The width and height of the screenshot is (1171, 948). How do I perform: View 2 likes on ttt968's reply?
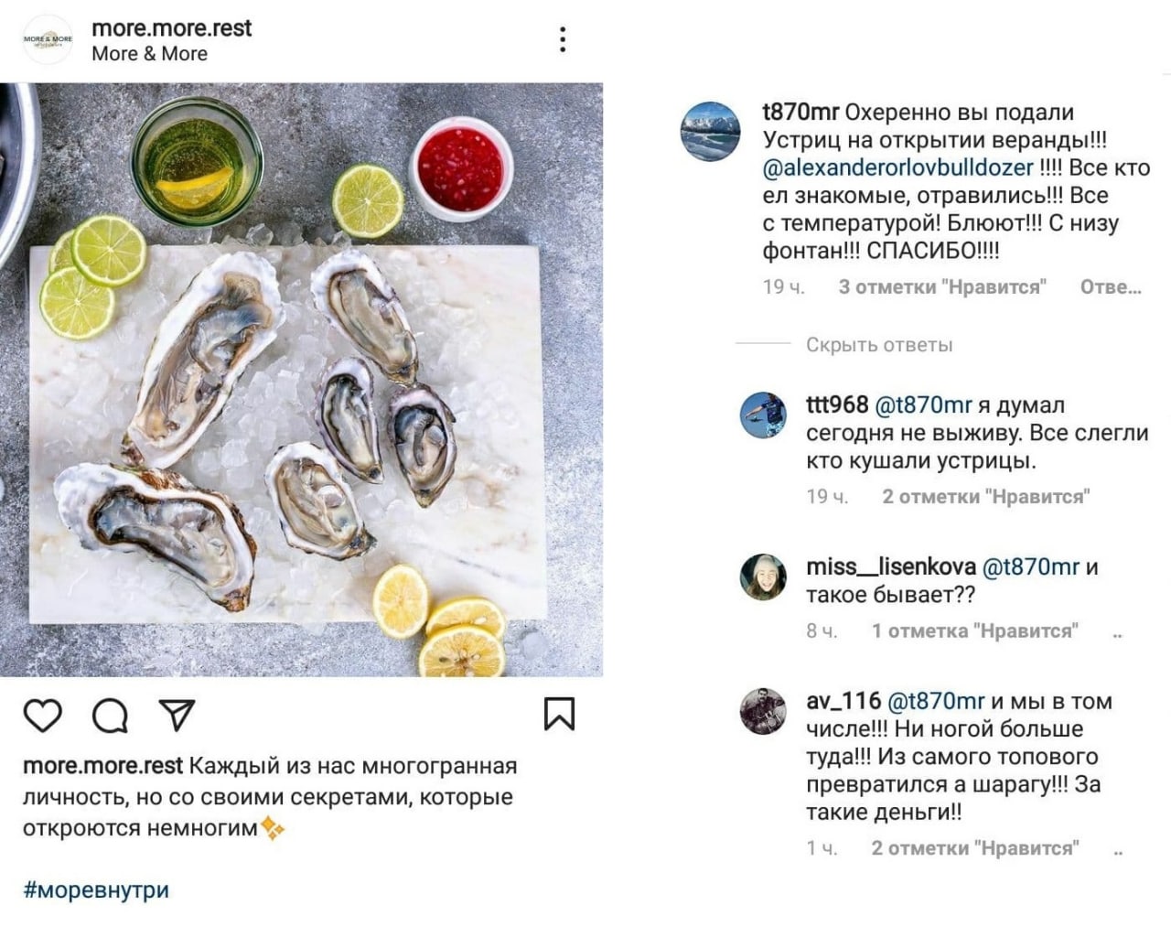coord(985,497)
